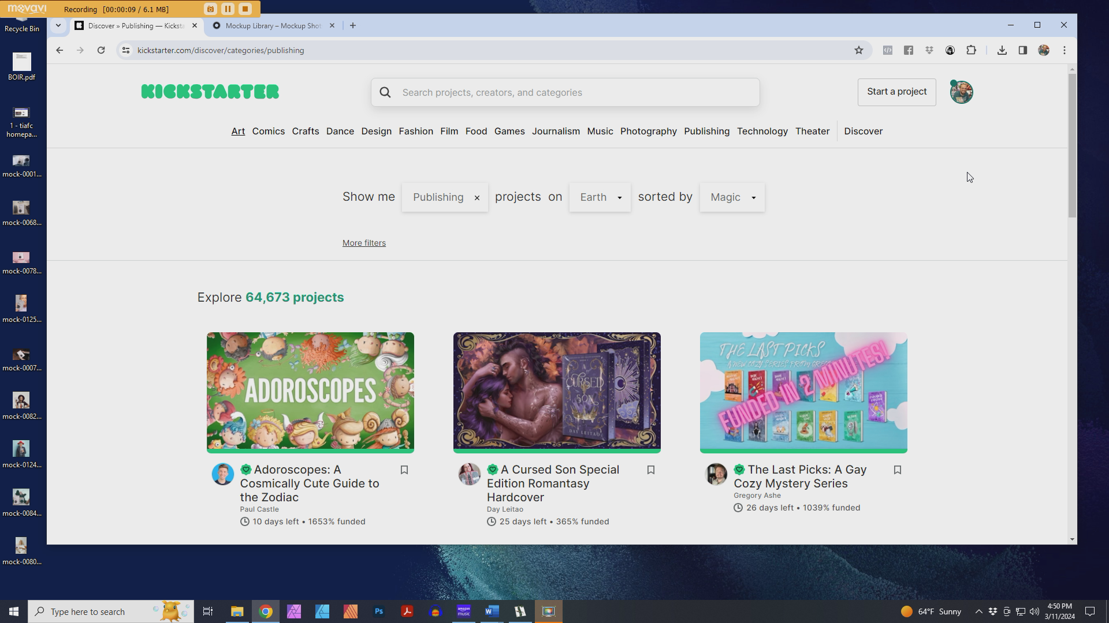Open the Games category menu item
This screenshot has height=623, width=1109.
coord(509,131)
